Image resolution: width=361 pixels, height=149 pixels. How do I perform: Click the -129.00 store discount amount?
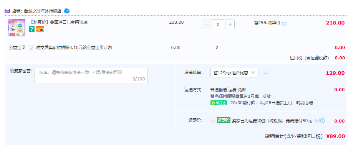click(x=334, y=73)
